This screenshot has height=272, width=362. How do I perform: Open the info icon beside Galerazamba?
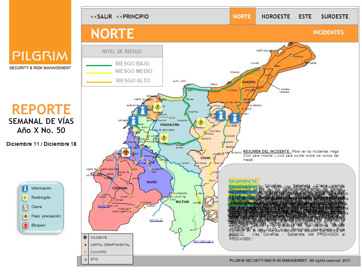(143, 110)
